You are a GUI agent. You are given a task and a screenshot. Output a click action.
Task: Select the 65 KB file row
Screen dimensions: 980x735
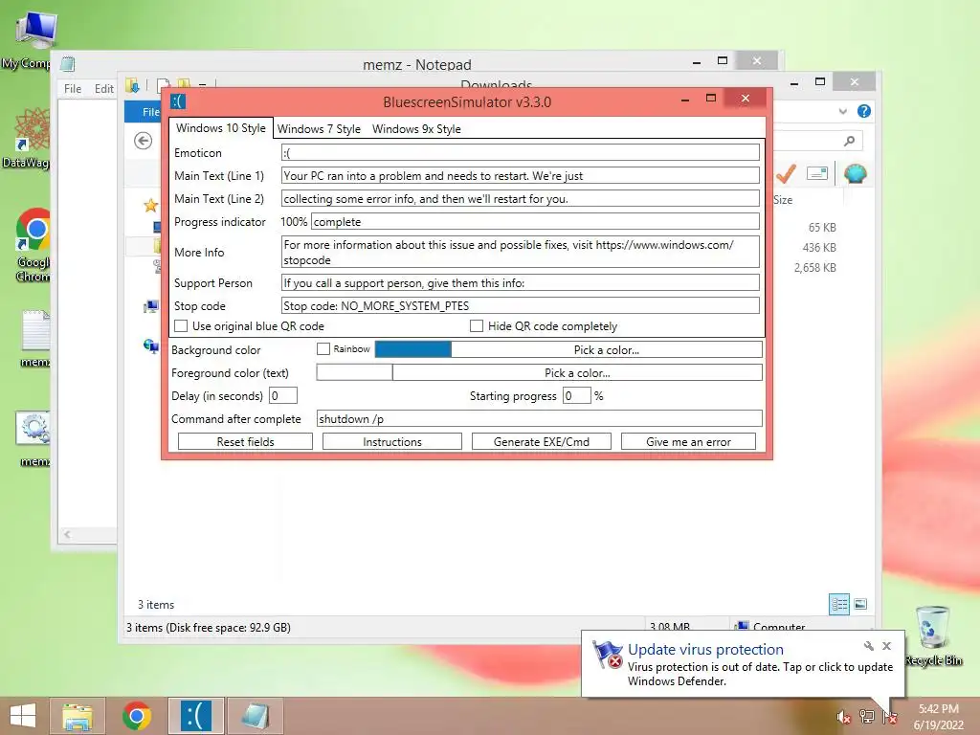tap(822, 228)
